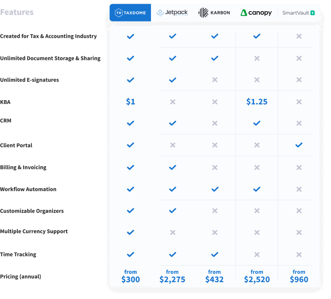Click the "KBA" feature label
The width and height of the screenshot is (331, 299).
pyautogui.click(x=5, y=102)
